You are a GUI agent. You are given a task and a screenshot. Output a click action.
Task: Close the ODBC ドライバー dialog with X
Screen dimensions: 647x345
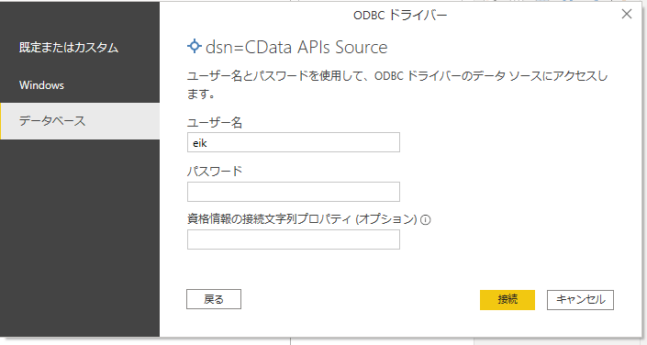click(627, 14)
